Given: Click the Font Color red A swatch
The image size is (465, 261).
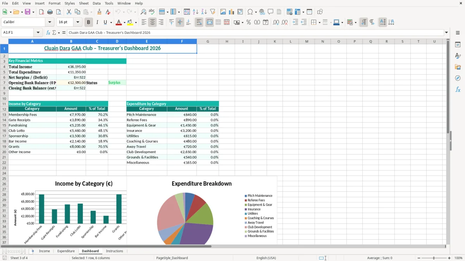Looking at the screenshot, I should click(119, 22).
